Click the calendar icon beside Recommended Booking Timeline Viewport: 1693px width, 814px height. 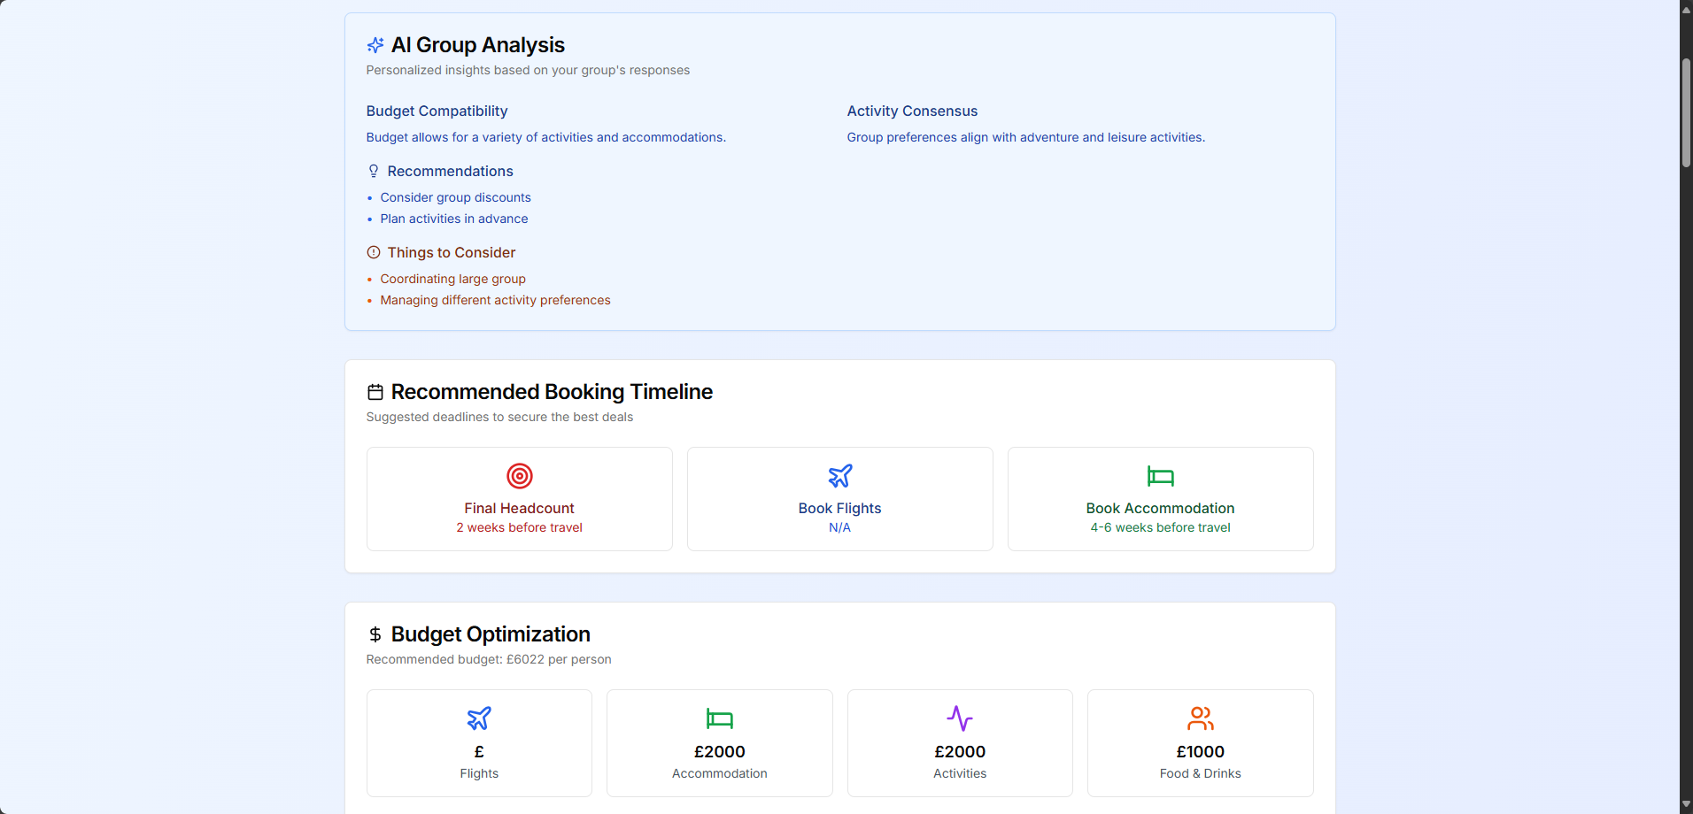375,392
